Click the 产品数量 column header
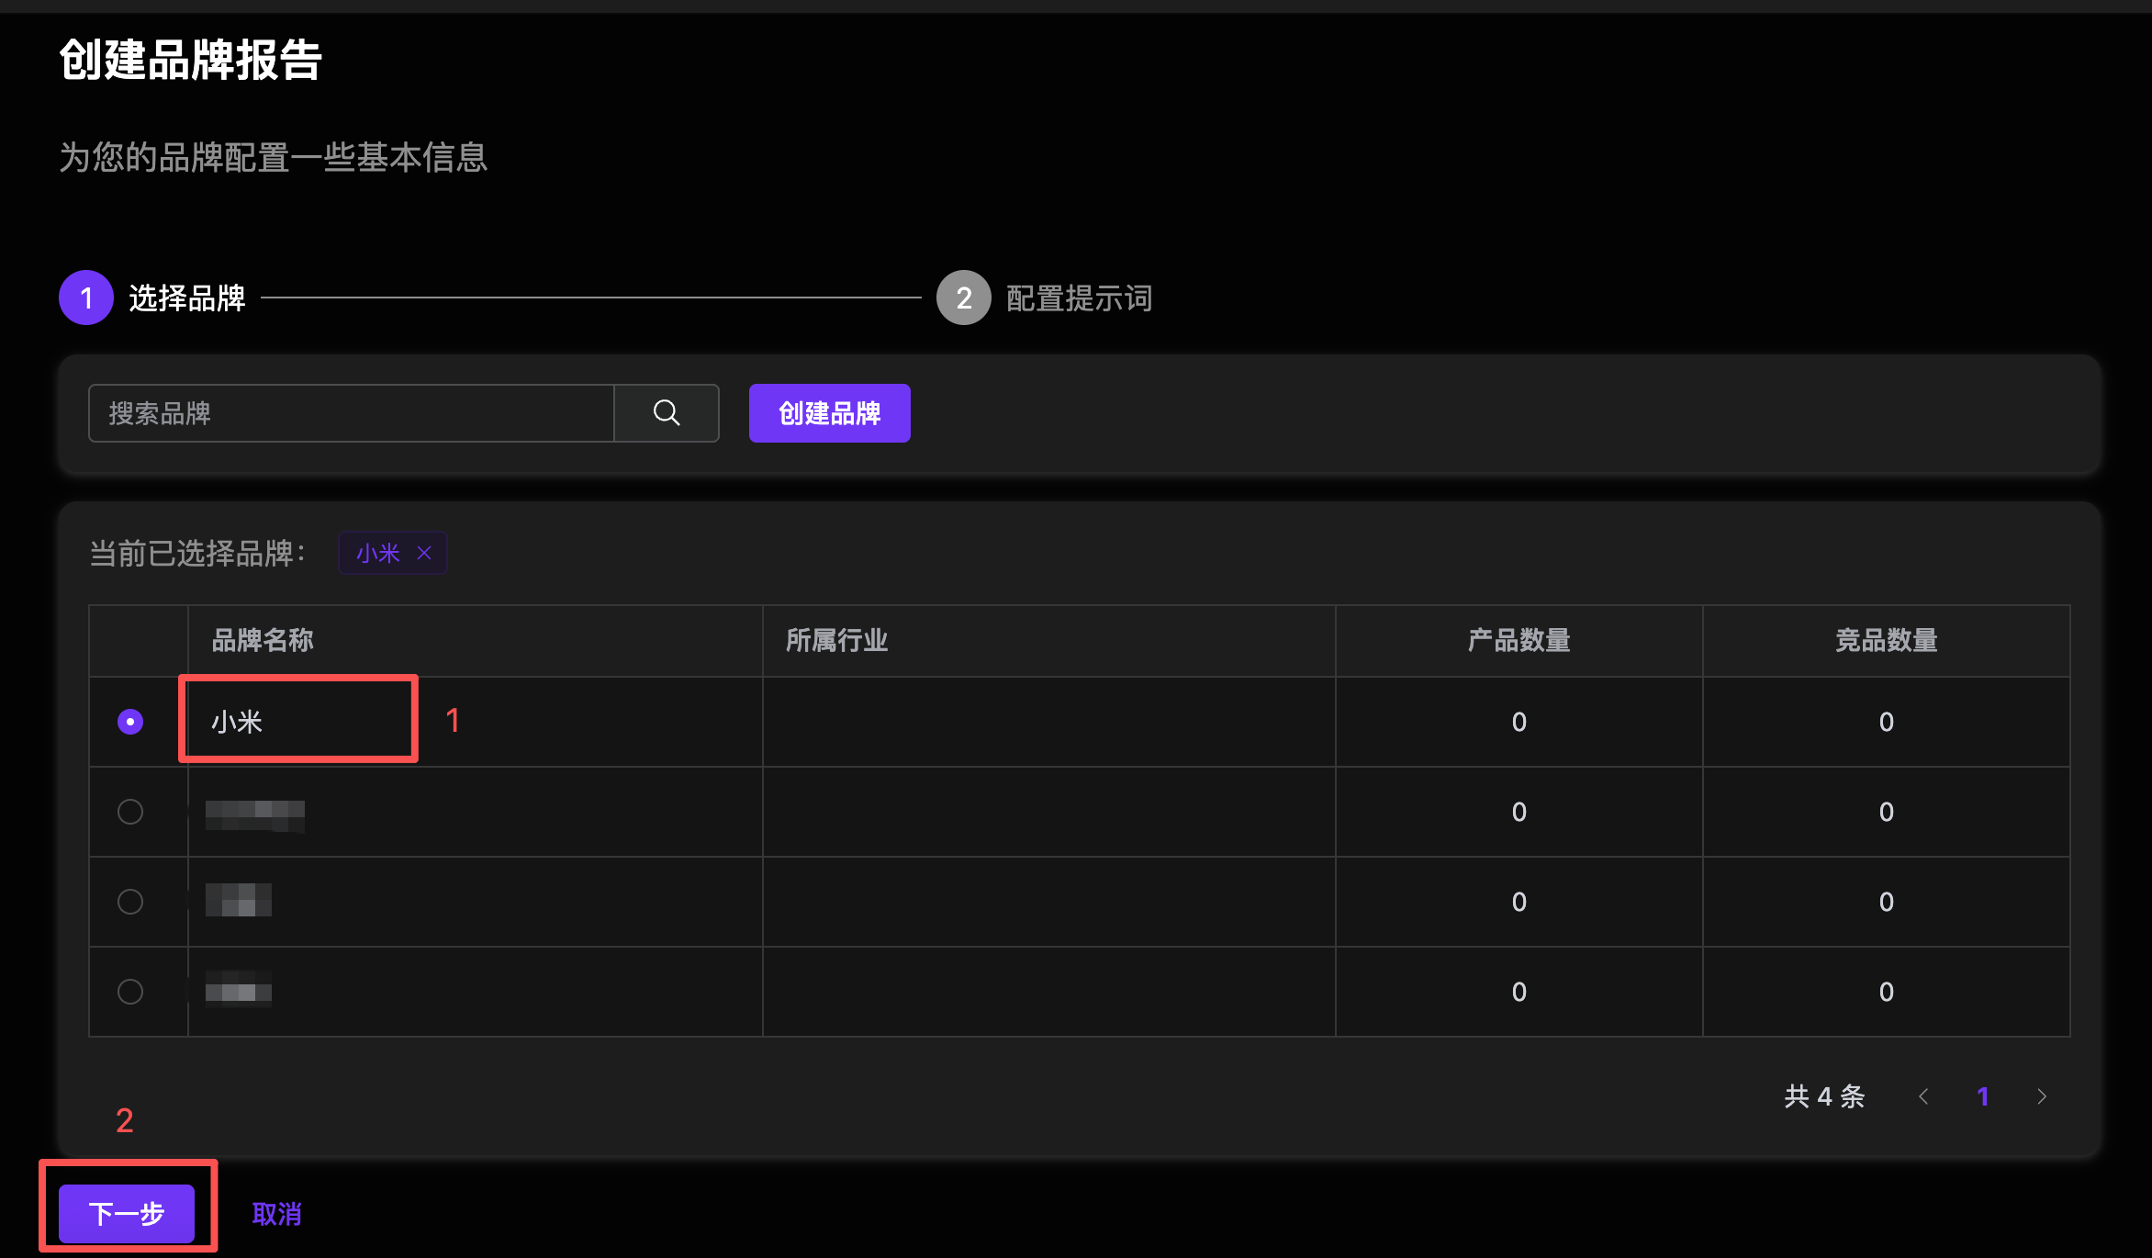Viewport: 2152px width, 1258px height. (1519, 640)
